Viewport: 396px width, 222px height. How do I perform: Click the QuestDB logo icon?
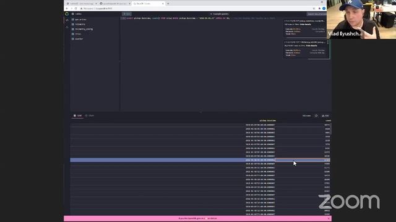(x=67, y=14)
